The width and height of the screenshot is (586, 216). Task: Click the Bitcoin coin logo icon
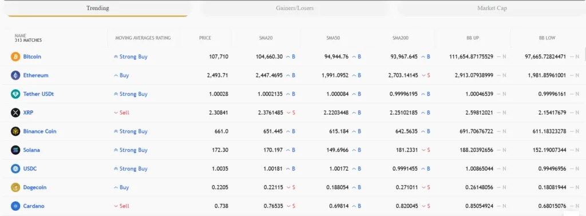[15, 57]
